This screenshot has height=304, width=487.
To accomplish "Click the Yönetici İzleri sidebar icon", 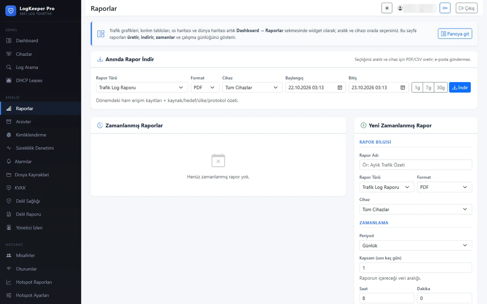I will [x=9, y=228].
